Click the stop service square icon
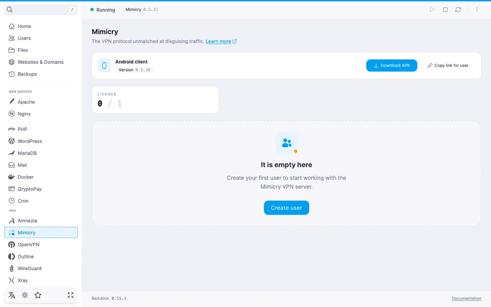 pyautogui.click(x=445, y=10)
